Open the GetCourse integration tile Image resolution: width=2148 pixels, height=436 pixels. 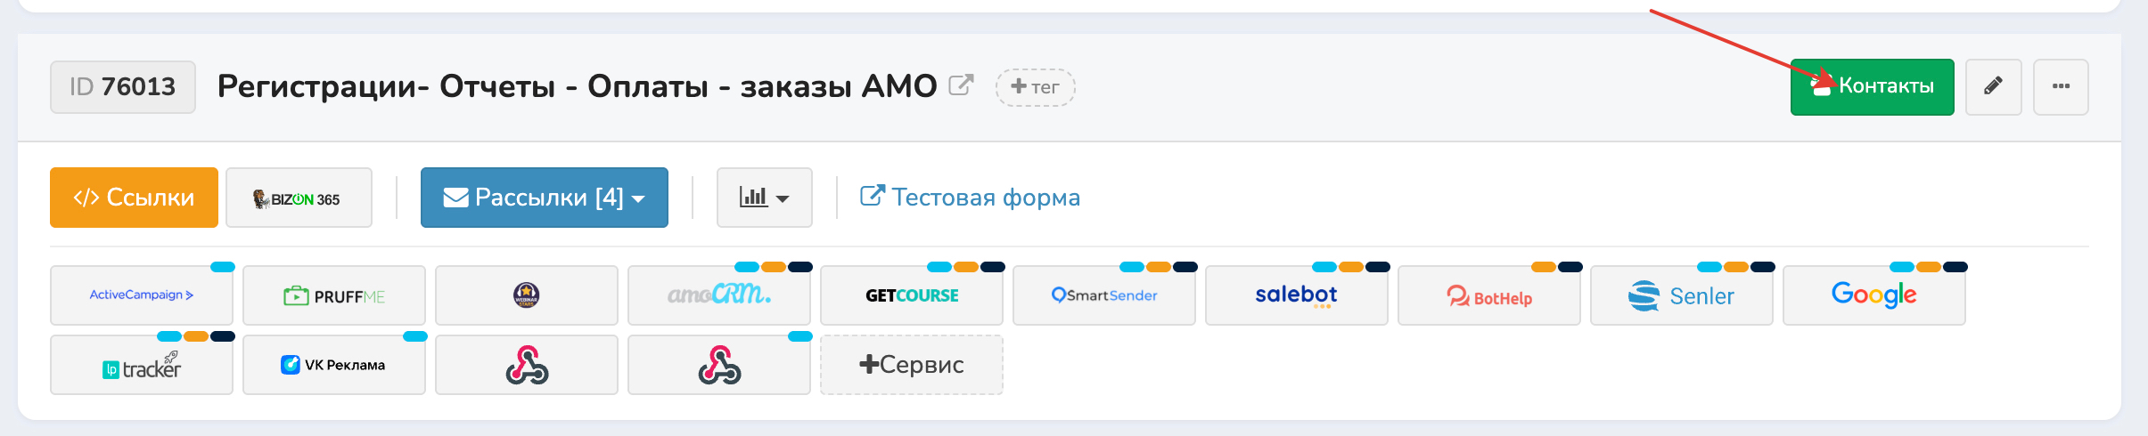[x=912, y=295]
